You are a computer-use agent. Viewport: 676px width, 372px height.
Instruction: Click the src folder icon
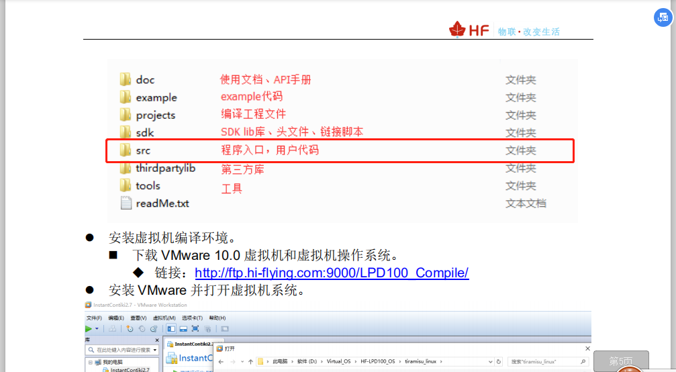126,150
